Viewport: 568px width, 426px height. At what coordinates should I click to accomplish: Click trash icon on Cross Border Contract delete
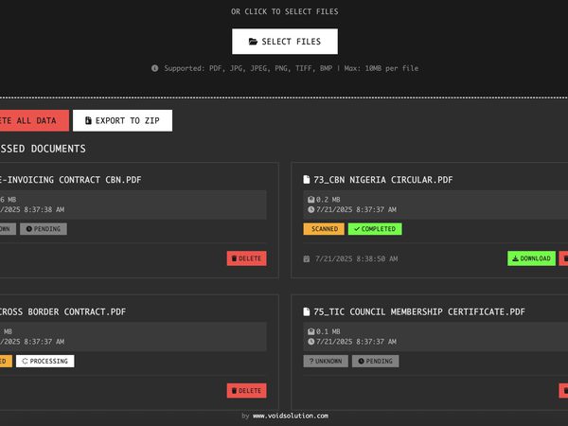(x=234, y=390)
